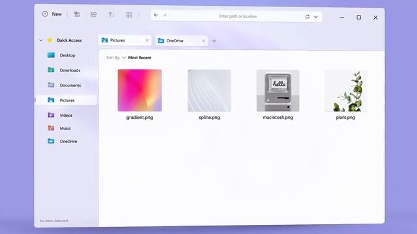
Task: Close the Pictures tab
Action: 147,40
